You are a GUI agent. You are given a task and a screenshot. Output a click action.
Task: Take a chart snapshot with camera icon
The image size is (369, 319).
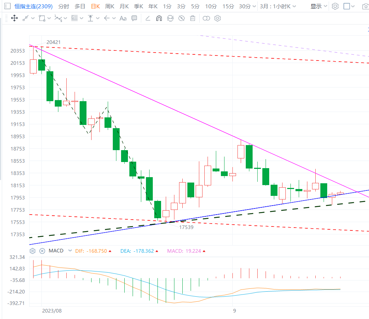pos(365,6)
